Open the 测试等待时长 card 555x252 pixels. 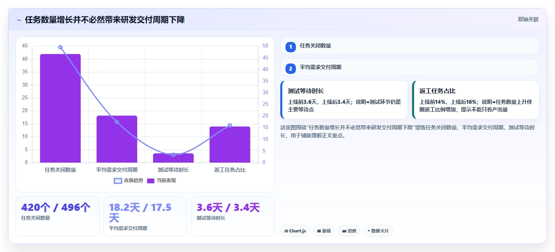(344, 100)
